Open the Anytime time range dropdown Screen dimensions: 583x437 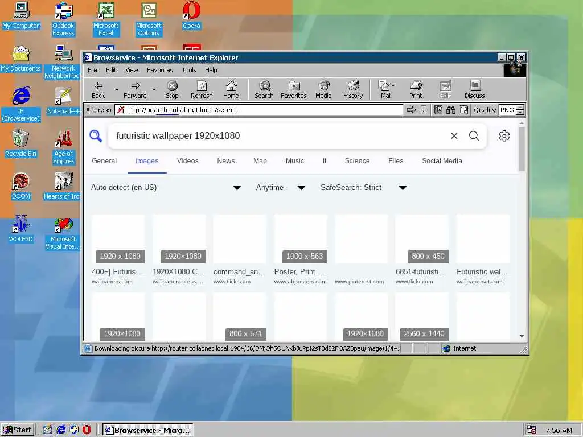[281, 188]
